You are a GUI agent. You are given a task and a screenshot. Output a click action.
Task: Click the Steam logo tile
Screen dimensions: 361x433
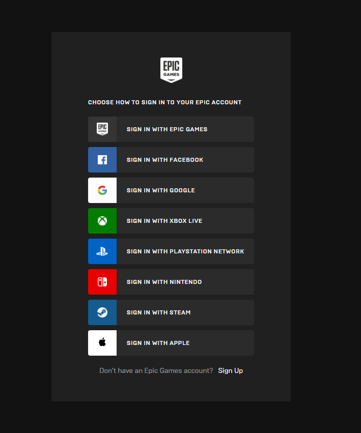point(102,312)
